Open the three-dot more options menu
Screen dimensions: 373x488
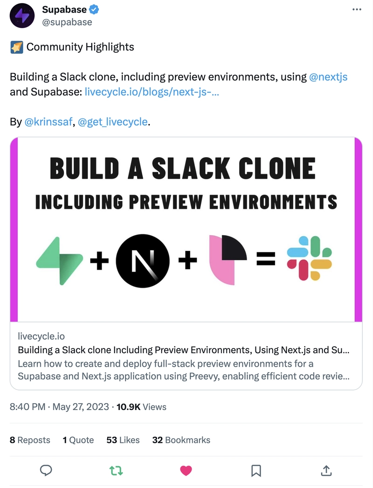357,9
